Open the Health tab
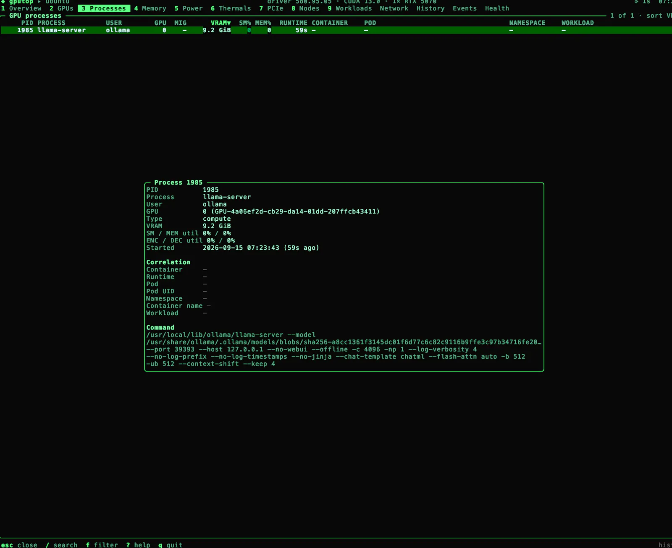The image size is (672, 548). point(497,8)
